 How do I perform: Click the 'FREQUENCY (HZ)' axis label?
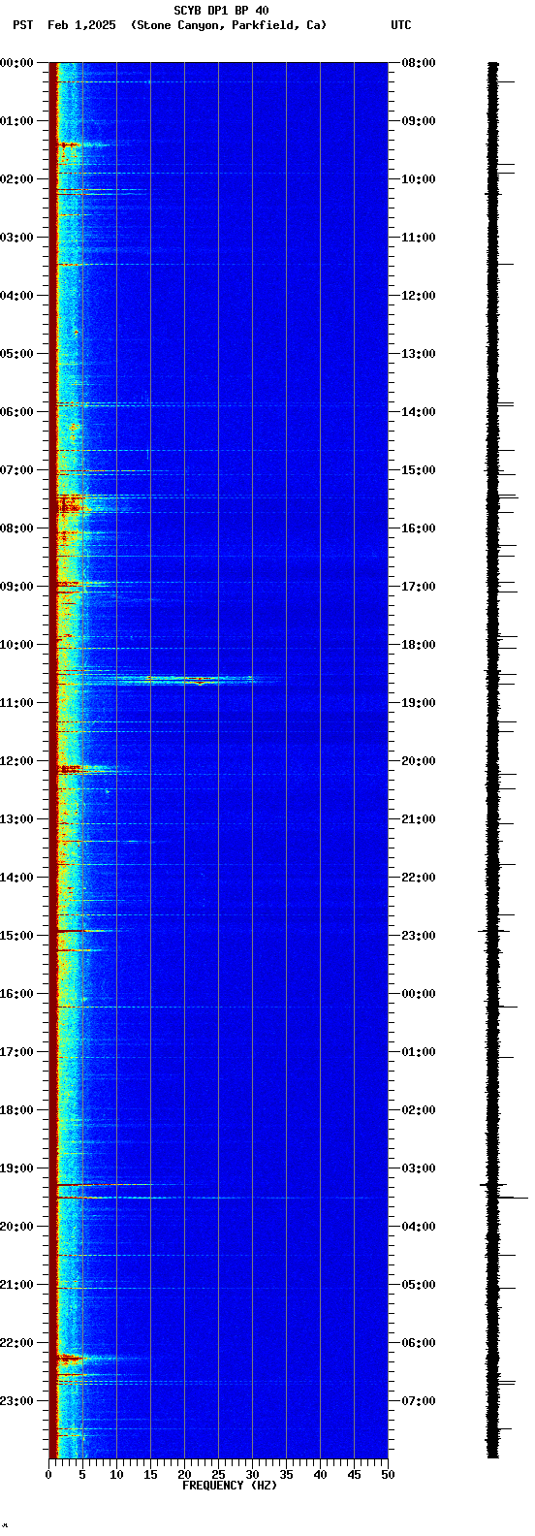click(230, 1486)
